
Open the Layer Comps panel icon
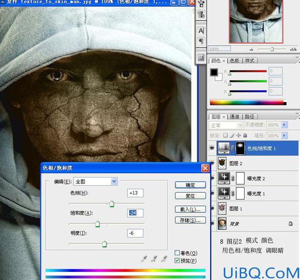click(201, 58)
